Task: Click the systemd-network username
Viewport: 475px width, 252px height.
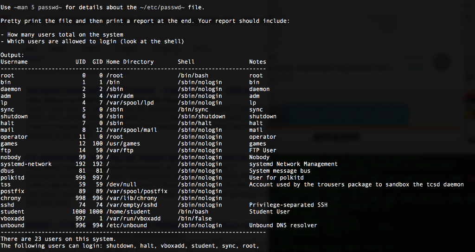Action: click(26, 164)
